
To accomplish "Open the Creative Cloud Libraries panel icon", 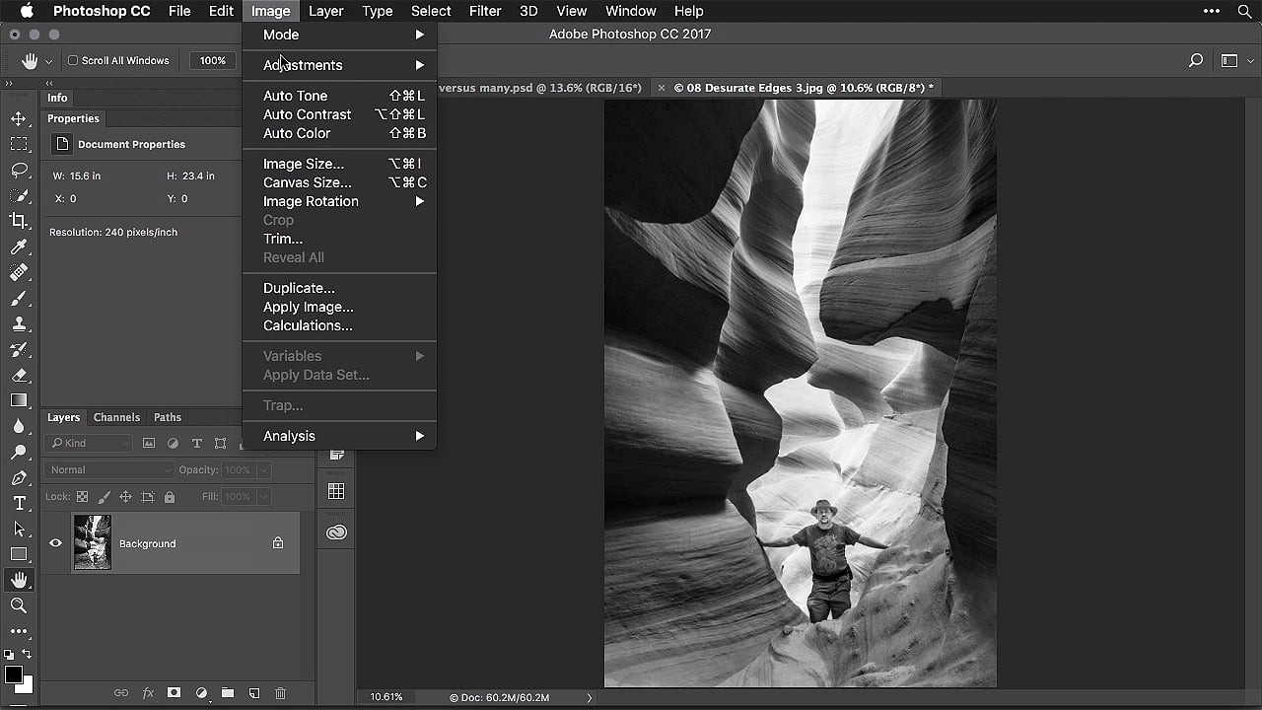I will point(336,532).
